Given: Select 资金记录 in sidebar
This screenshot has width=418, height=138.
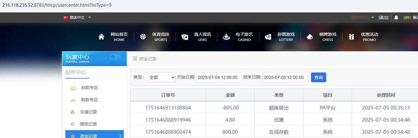Looking at the screenshot, I should click(95, 134).
